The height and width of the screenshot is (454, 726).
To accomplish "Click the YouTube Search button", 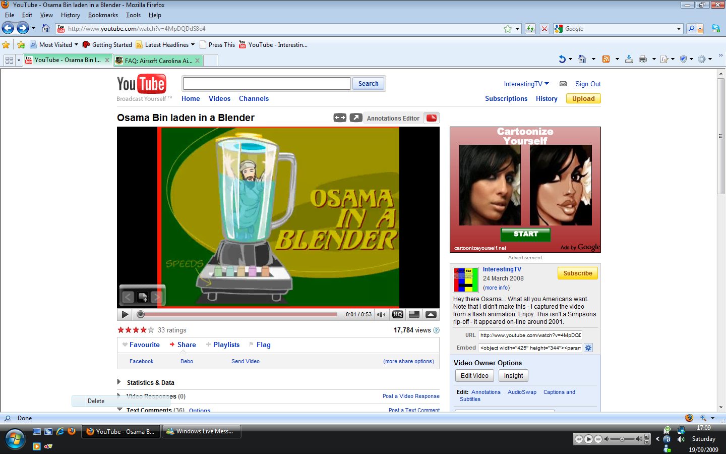I will pyautogui.click(x=368, y=84).
